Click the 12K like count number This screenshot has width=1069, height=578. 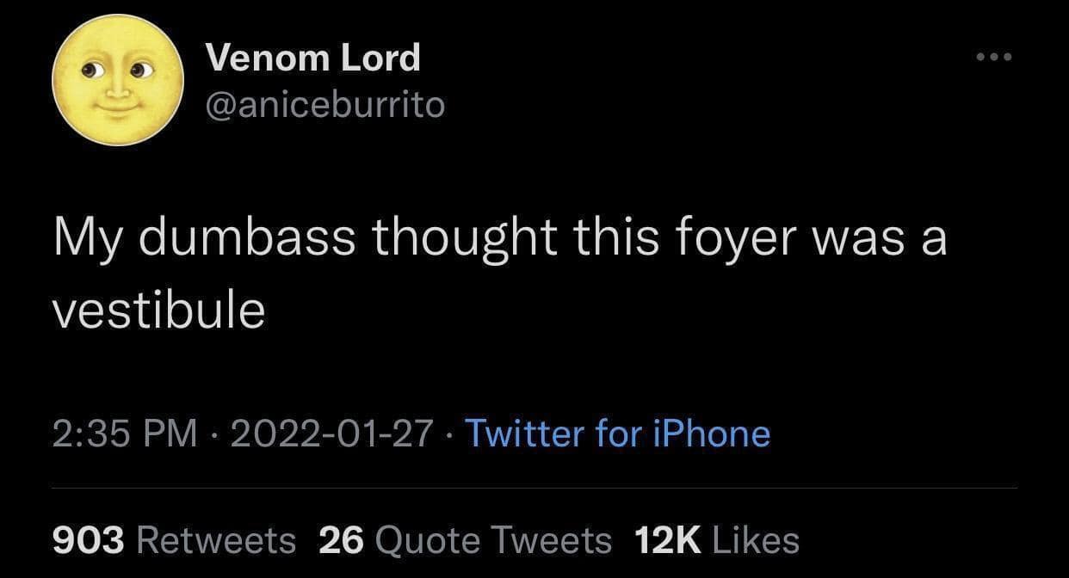click(669, 540)
